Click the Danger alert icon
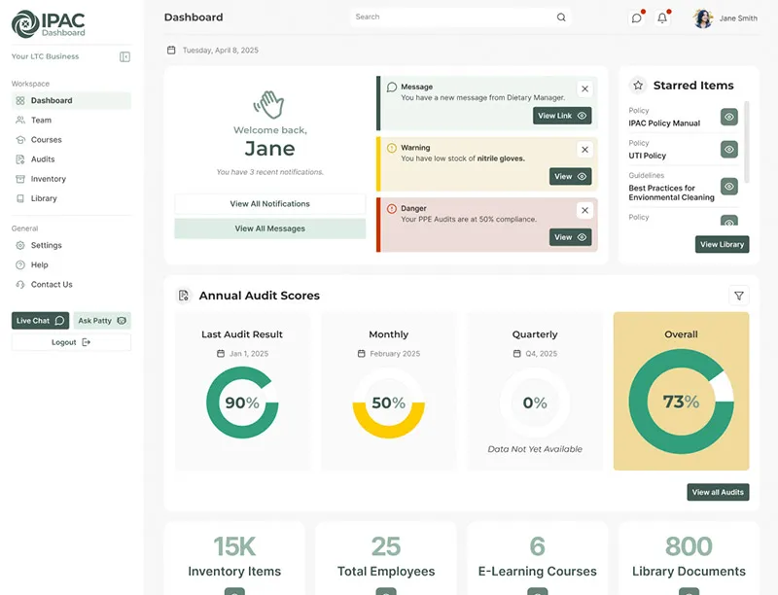 [x=392, y=209]
